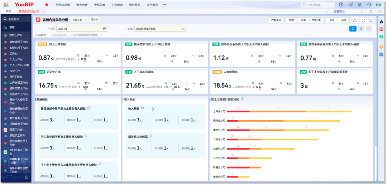Click the red icon in right sidebar
Screen dimensions: 387x185
point(381,29)
